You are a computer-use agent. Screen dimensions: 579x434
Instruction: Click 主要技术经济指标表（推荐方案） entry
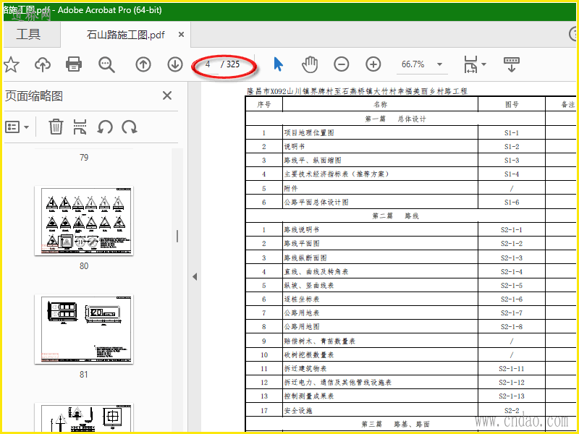[337, 174]
